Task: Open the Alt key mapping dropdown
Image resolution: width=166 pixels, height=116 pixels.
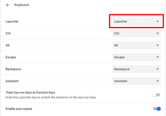Action: point(136,45)
